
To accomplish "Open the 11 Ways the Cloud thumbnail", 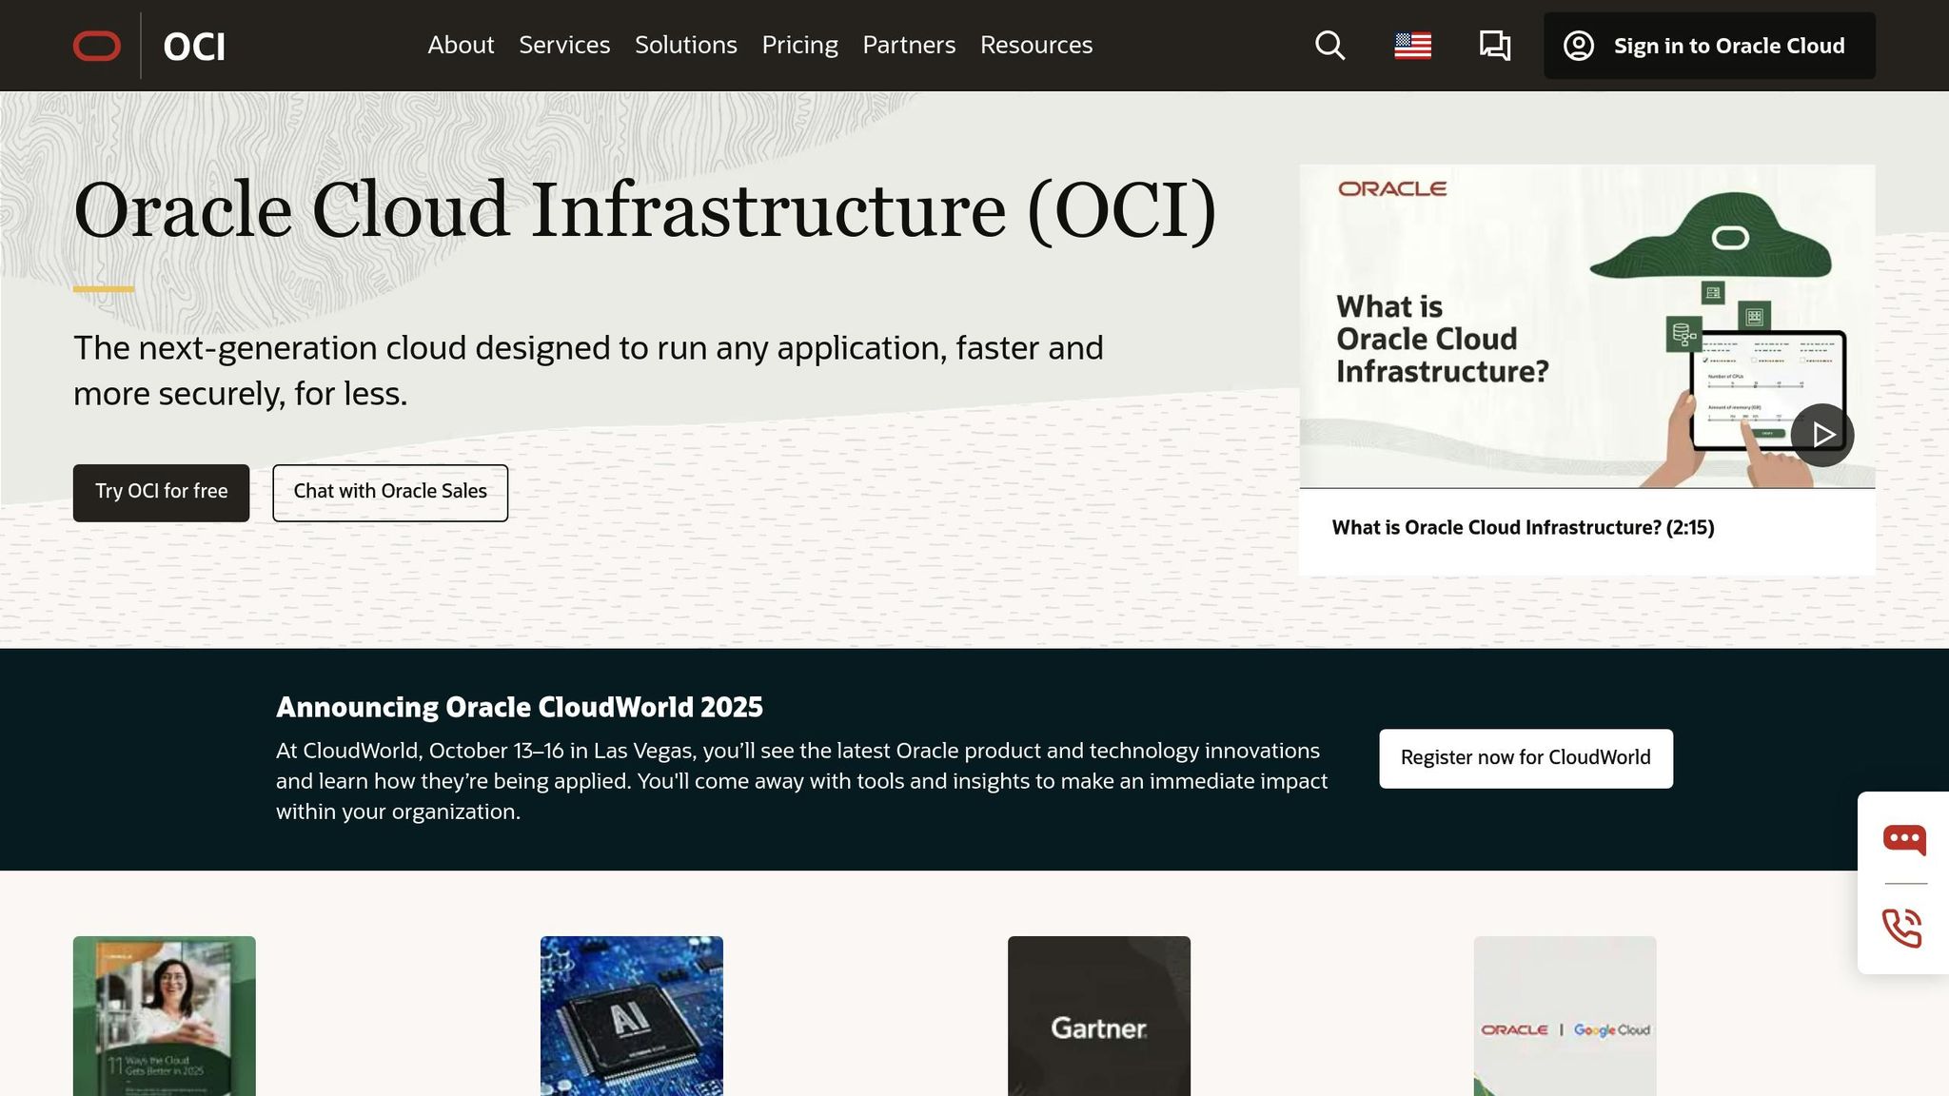I will (x=165, y=1016).
